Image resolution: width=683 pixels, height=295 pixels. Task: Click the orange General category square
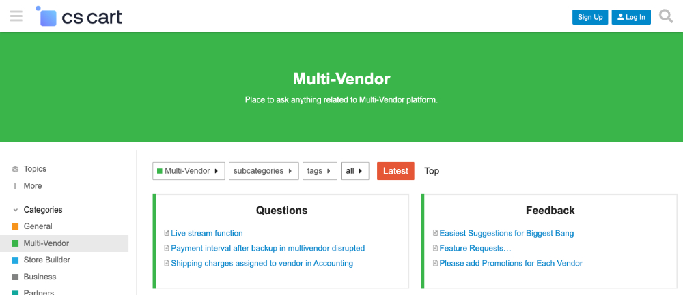click(x=15, y=226)
